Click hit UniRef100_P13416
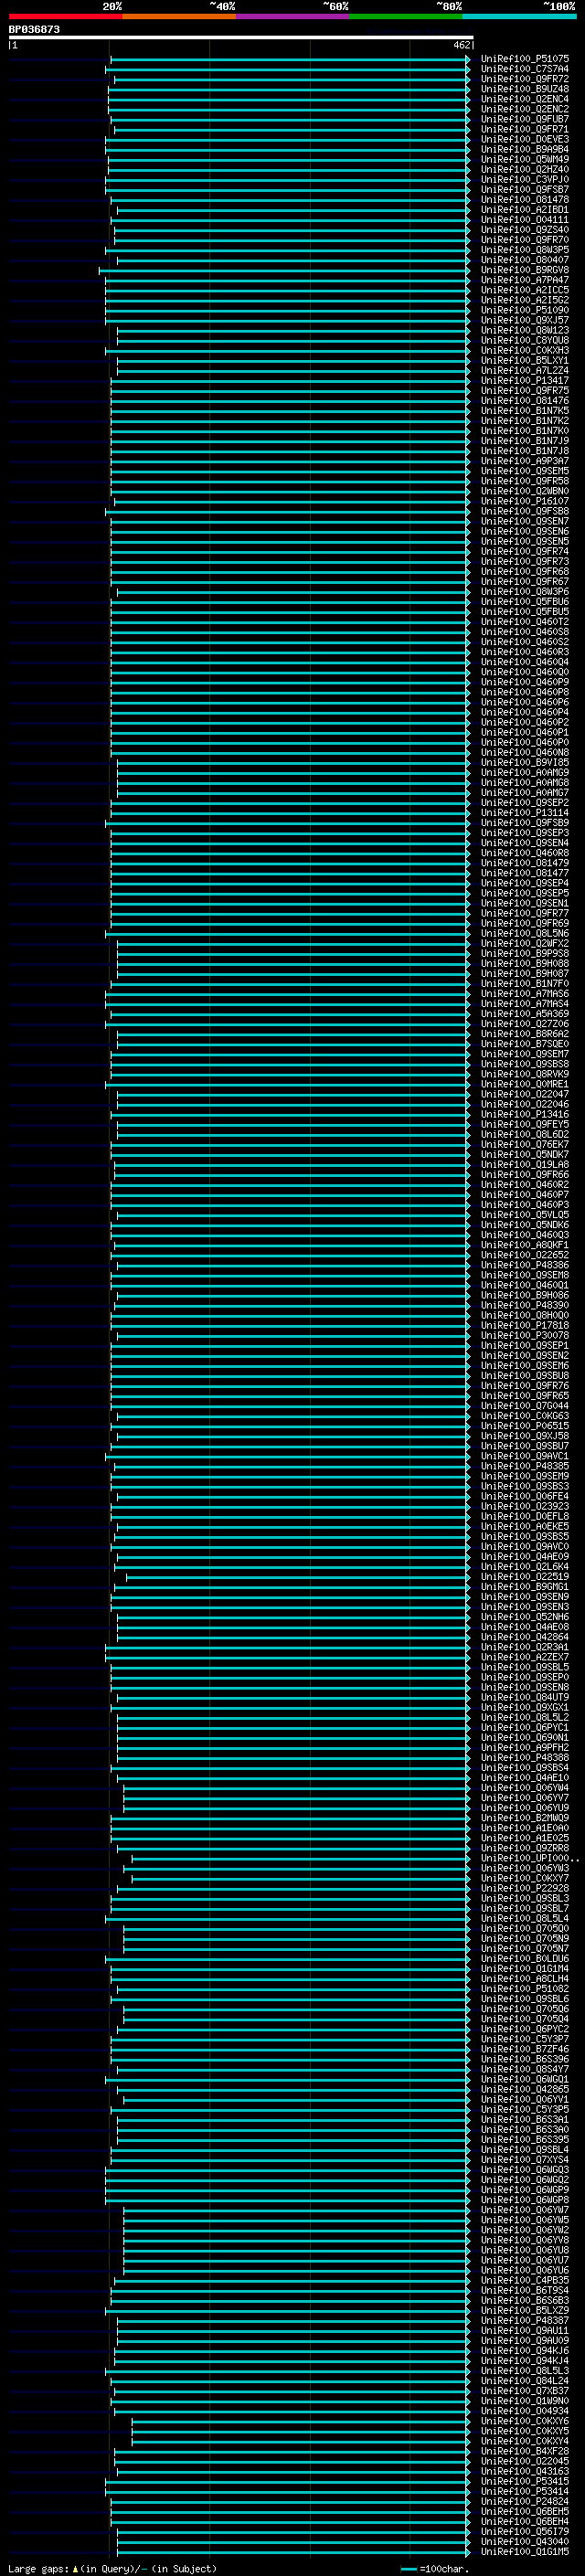Image resolution: width=585 pixels, height=2576 pixels. tap(524, 1114)
